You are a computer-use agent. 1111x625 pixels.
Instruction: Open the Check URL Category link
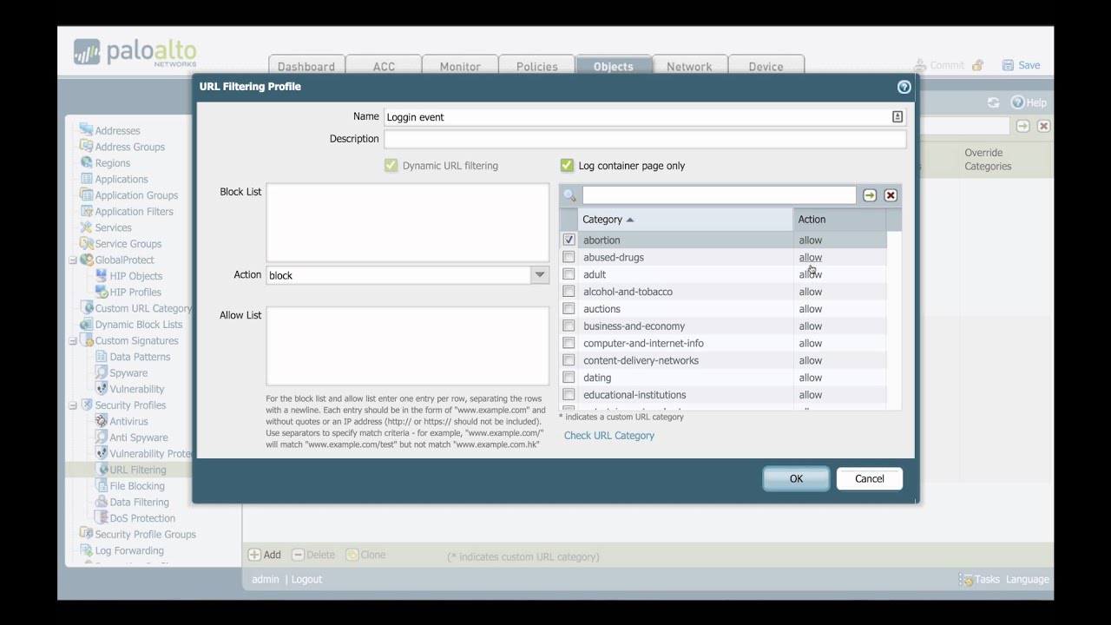(x=609, y=436)
